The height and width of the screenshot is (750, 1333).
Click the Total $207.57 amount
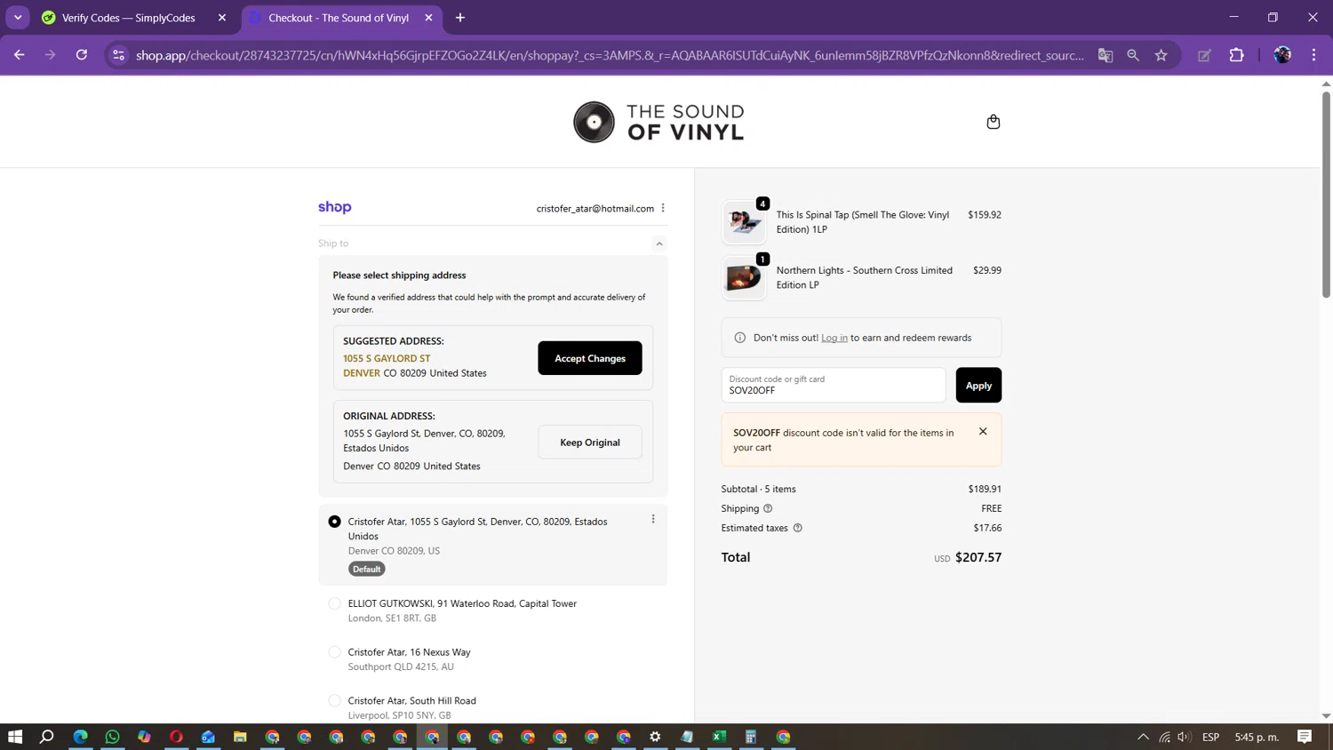(978, 557)
